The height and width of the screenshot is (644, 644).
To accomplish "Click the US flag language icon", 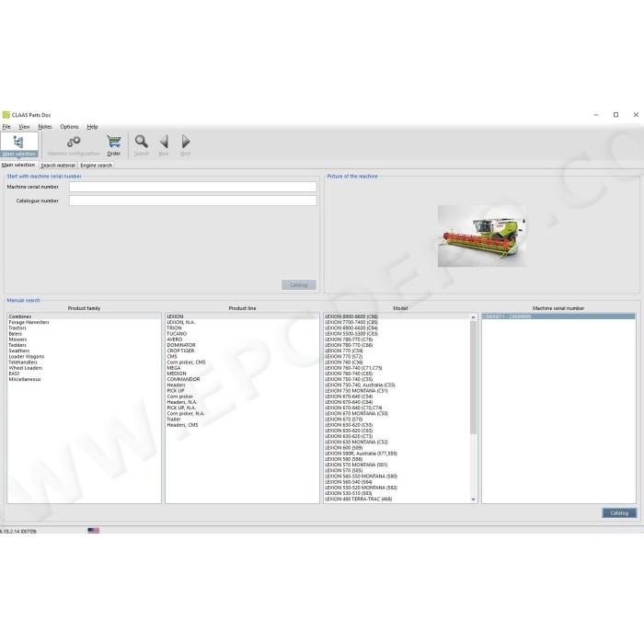I will (x=93, y=531).
